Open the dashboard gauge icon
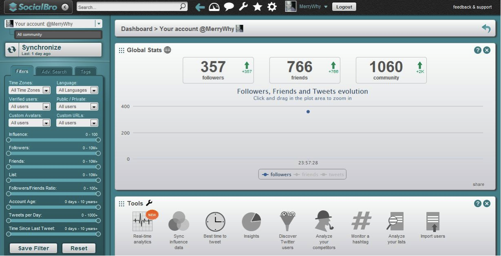This screenshot has width=501, height=256. coord(214,7)
